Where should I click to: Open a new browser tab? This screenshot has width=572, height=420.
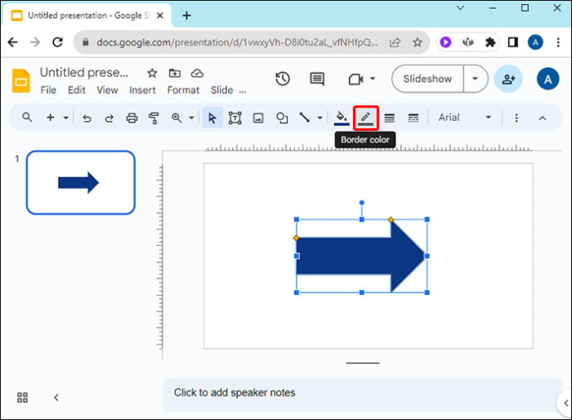click(187, 15)
